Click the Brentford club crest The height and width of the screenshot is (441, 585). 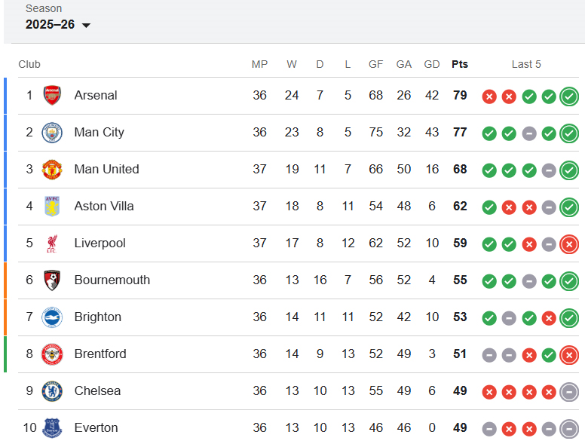point(52,354)
